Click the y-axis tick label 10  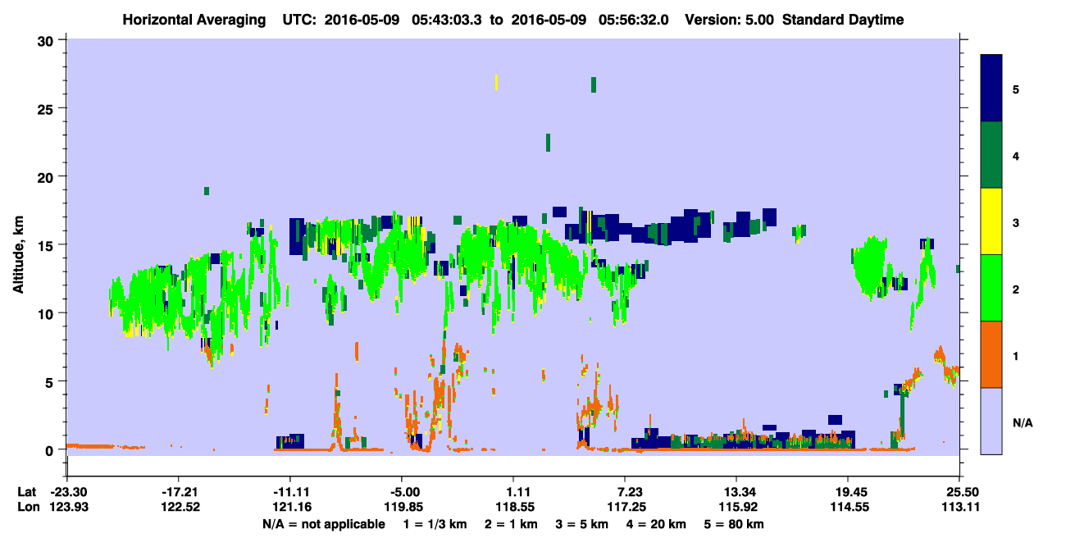coord(48,313)
